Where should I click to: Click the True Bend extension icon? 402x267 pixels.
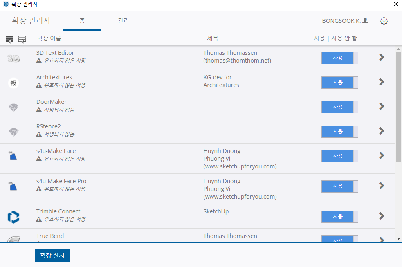[x=13, y=239]
